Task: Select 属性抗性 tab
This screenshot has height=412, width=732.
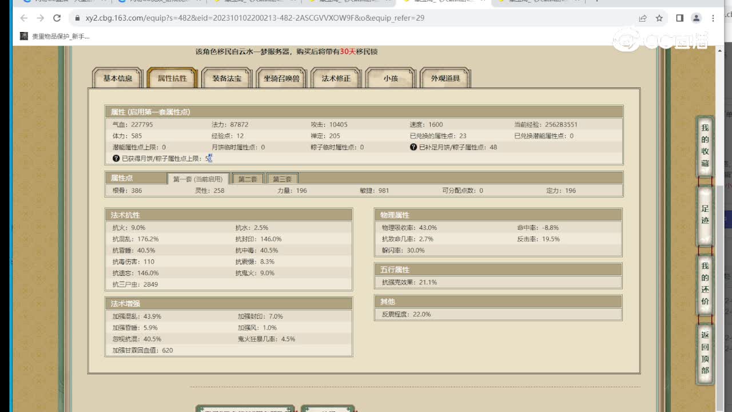Action: [x=172, y=78]
